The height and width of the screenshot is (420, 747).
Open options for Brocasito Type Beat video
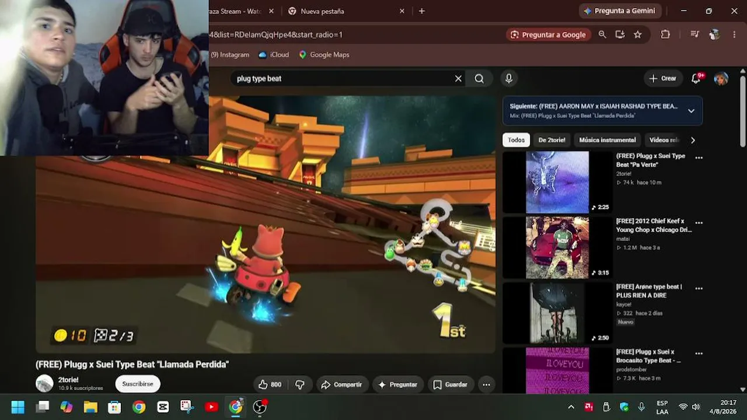click(699, 353)
